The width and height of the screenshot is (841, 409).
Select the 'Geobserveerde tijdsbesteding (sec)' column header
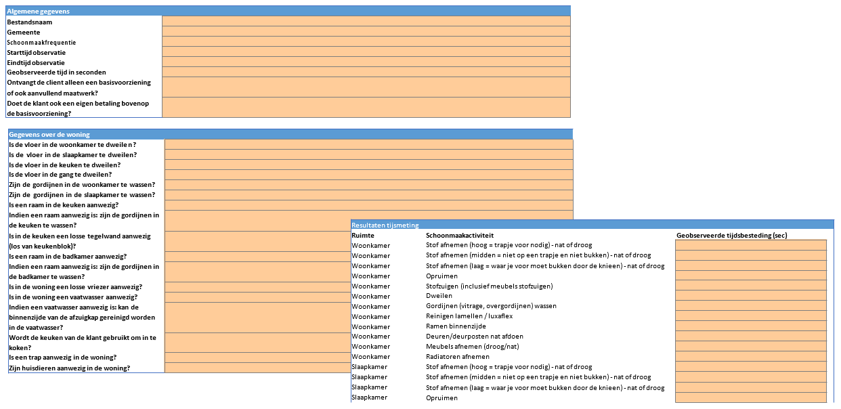[x=731, y=235]
